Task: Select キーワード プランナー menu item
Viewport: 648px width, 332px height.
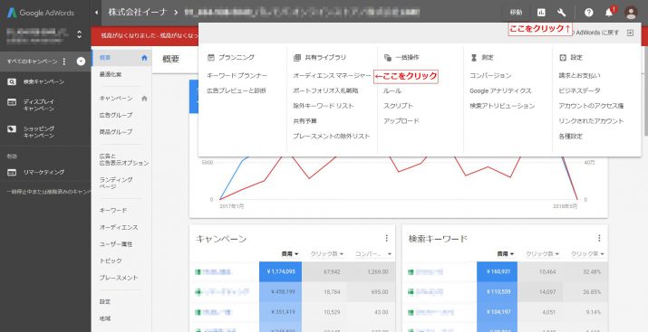Action: coord(237,75)
